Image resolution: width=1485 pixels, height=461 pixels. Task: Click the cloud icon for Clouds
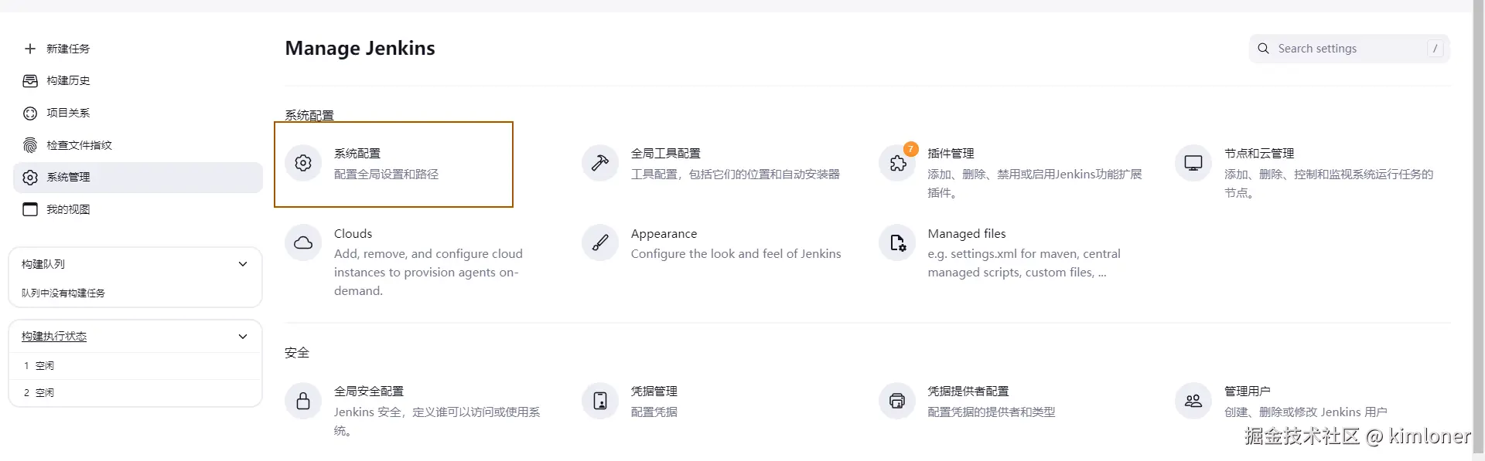pos(303,242)
